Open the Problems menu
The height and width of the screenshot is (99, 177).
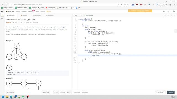(24, 12)
